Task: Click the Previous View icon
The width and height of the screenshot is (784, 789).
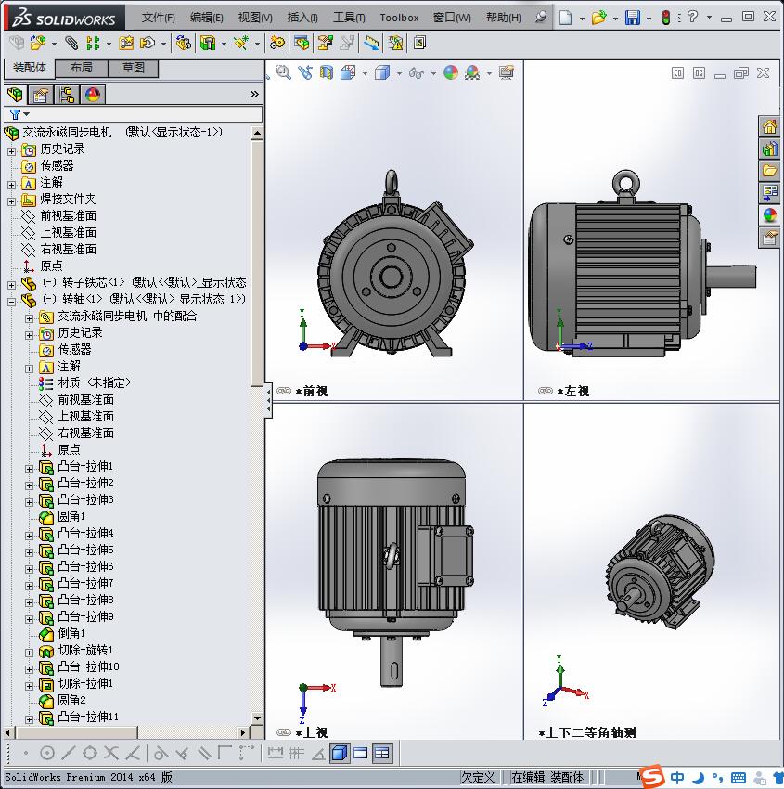Action: click(x=304, y=73)
